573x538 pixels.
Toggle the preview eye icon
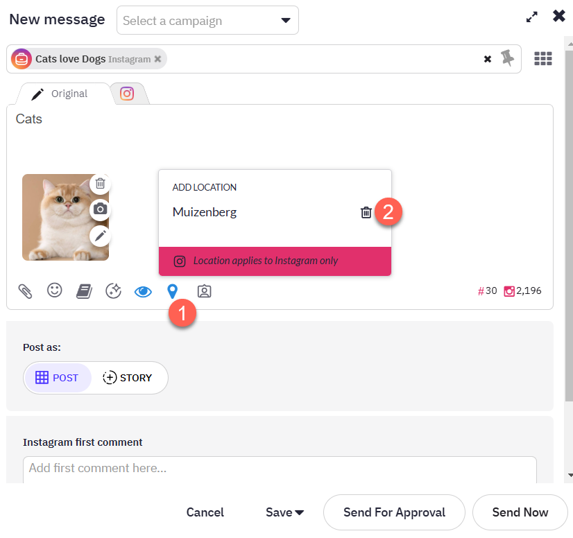coord(143,291)
